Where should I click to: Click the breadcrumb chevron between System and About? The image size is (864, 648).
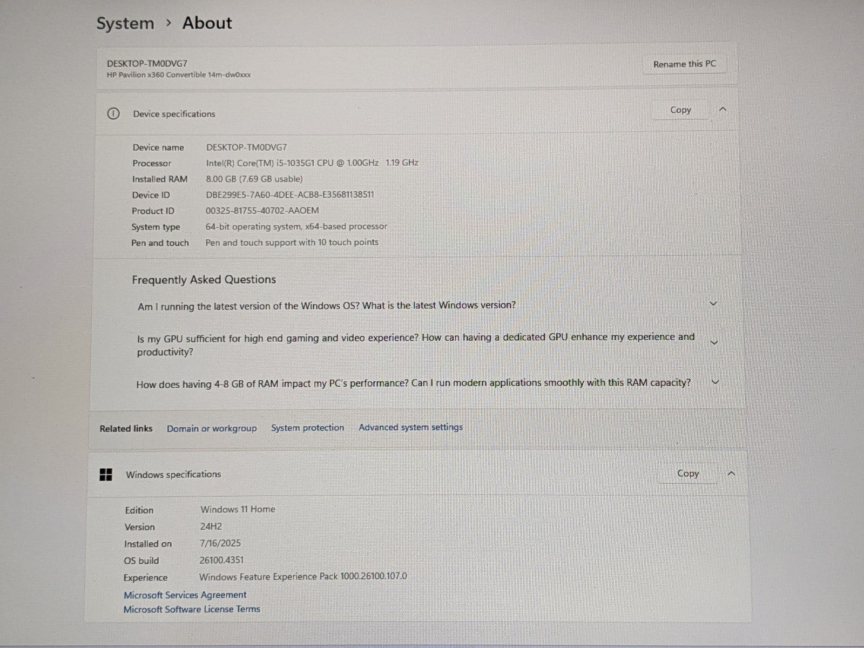pos(168,23)
